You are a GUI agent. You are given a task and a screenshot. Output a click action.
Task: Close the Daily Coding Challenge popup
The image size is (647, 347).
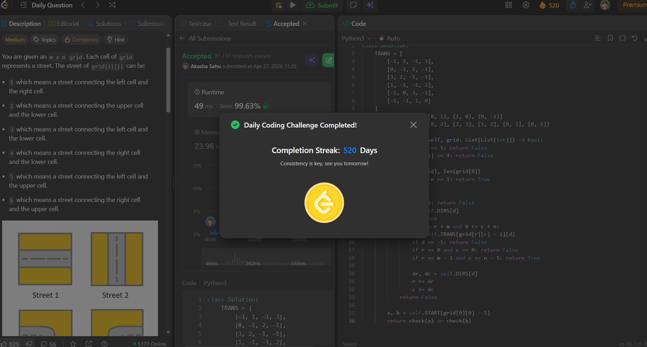pyautogui.click(x=413, y=125)
